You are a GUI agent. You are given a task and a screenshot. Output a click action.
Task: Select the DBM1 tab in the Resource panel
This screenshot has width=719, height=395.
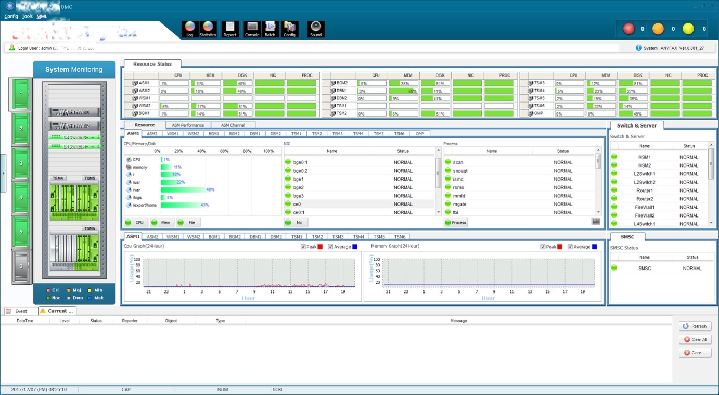[255, 134]
